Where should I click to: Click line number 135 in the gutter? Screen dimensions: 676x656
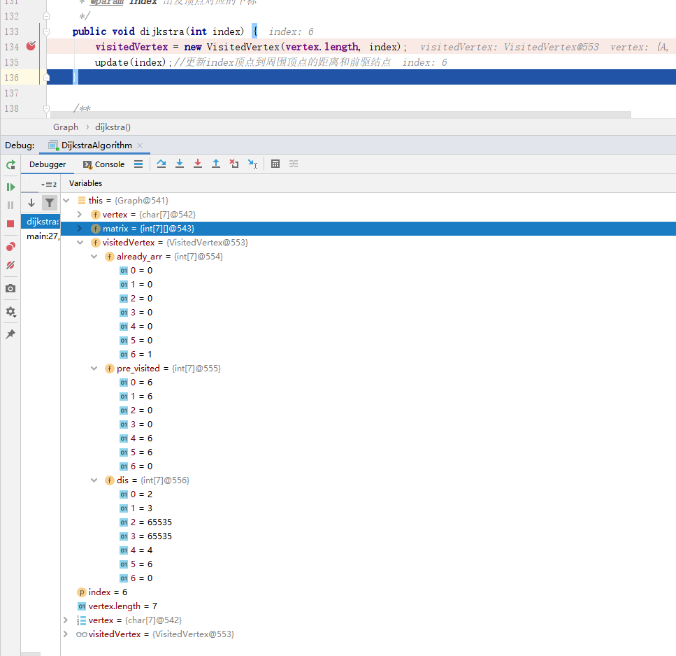tap(12, 62)
